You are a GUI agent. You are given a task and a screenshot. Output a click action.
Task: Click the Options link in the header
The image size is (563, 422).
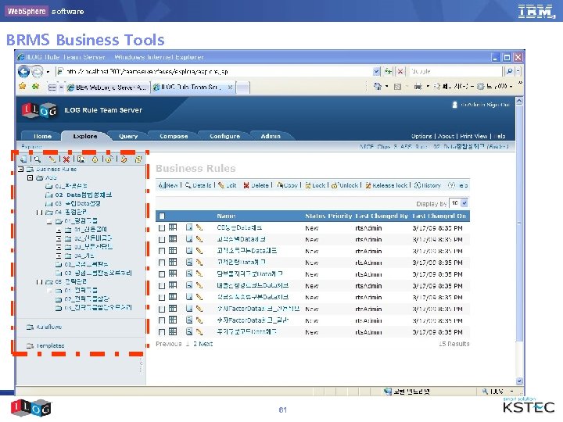[421, 136]
